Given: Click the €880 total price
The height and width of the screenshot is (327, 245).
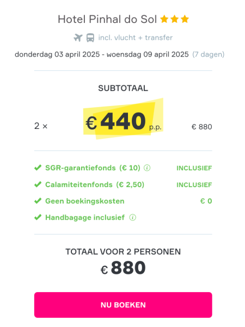Looking at the screenshot, I should click(123, 268).
